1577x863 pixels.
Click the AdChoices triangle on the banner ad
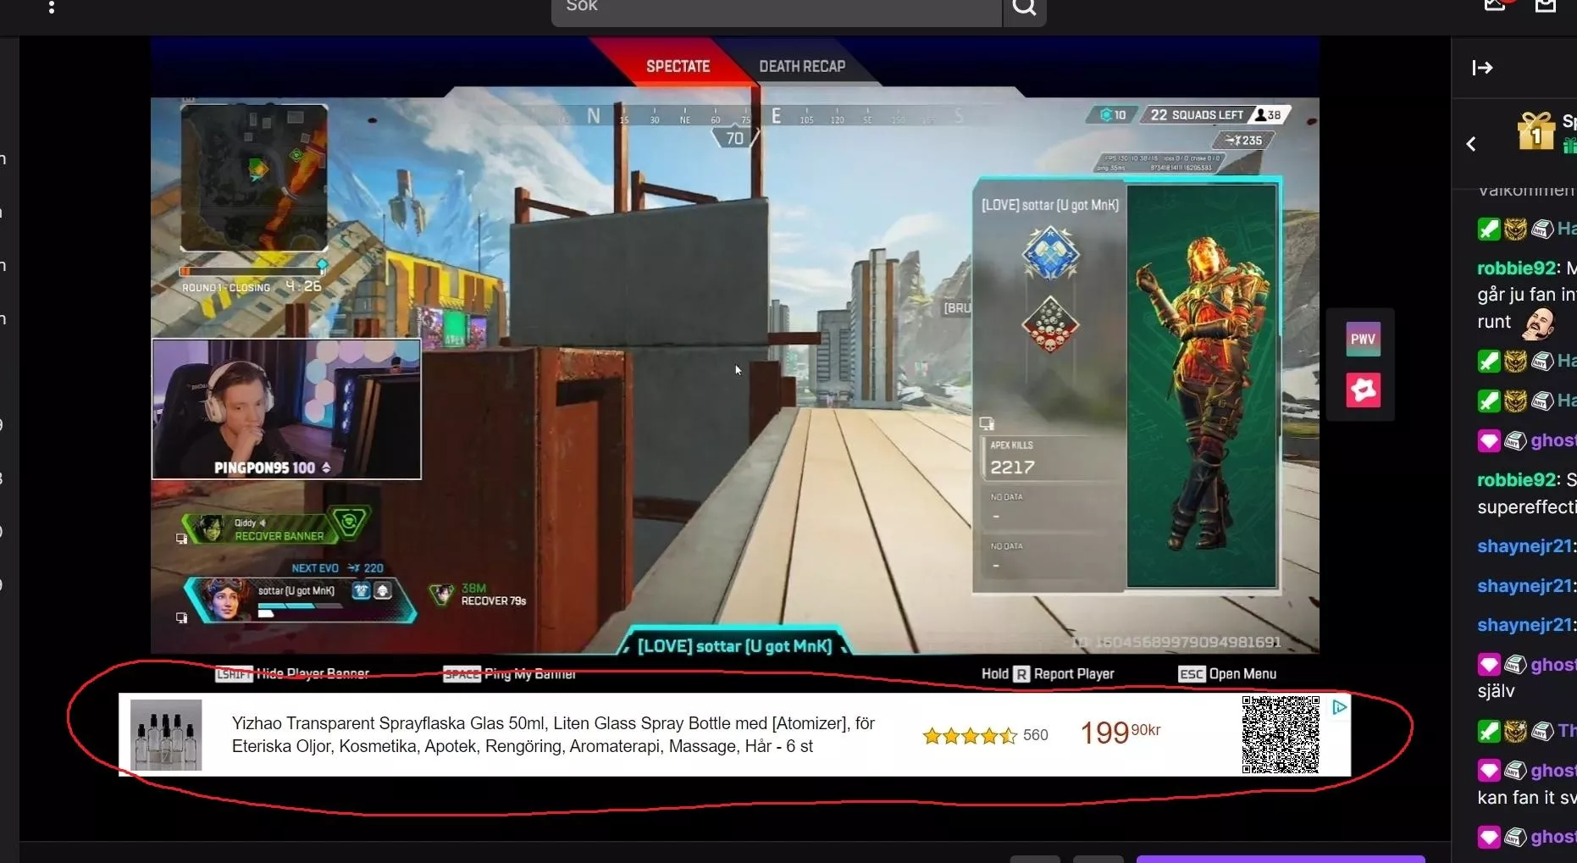click(x=1339, y=707)
